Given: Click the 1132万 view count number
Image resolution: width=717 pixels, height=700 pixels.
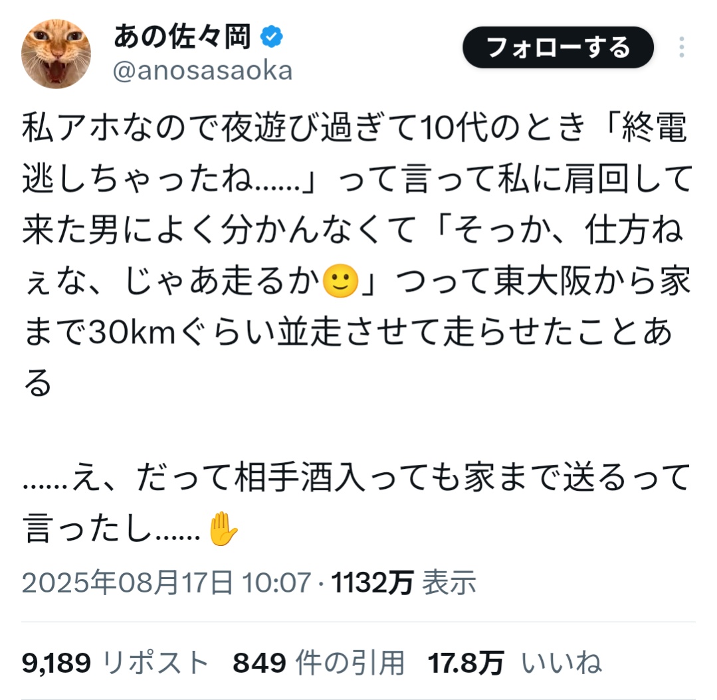Looking at the screenshot, I should (372, 582).
